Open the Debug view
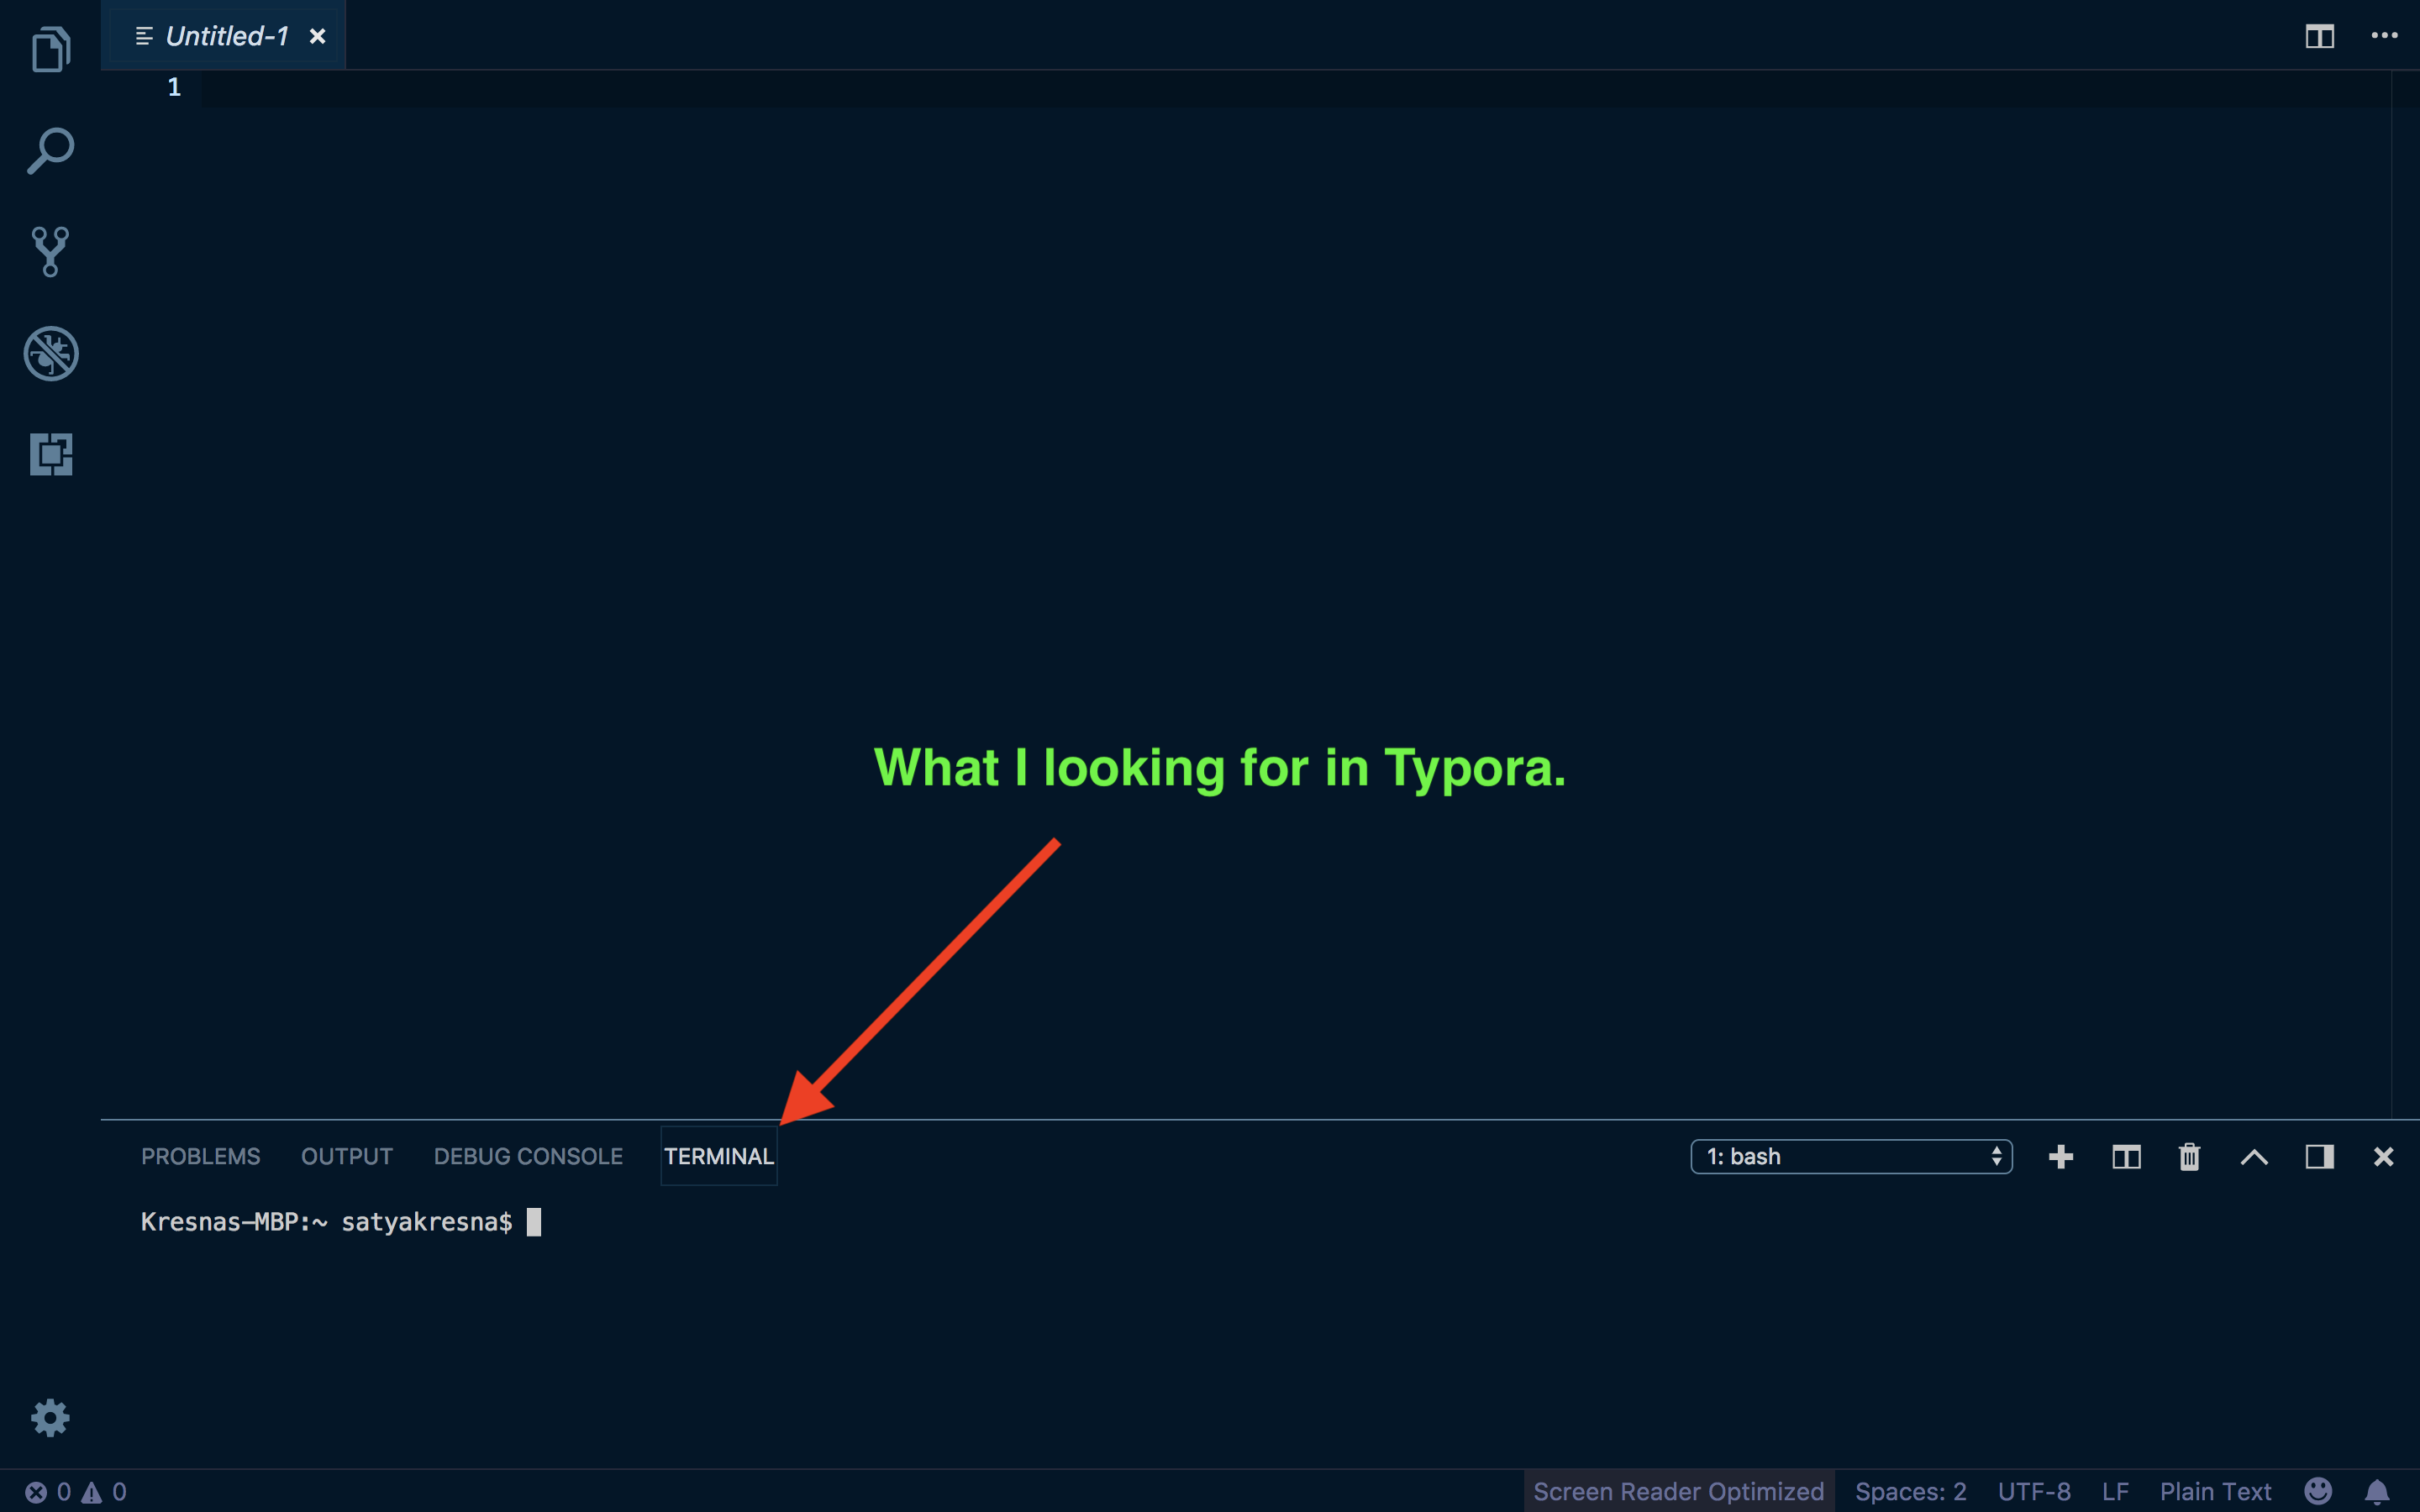The height and width of the screenshot is (1512, 2420). click(50, 353)
